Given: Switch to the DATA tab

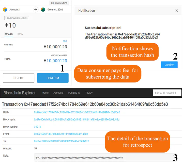Looking at the screenshot, I should click(x=20, y=34).
